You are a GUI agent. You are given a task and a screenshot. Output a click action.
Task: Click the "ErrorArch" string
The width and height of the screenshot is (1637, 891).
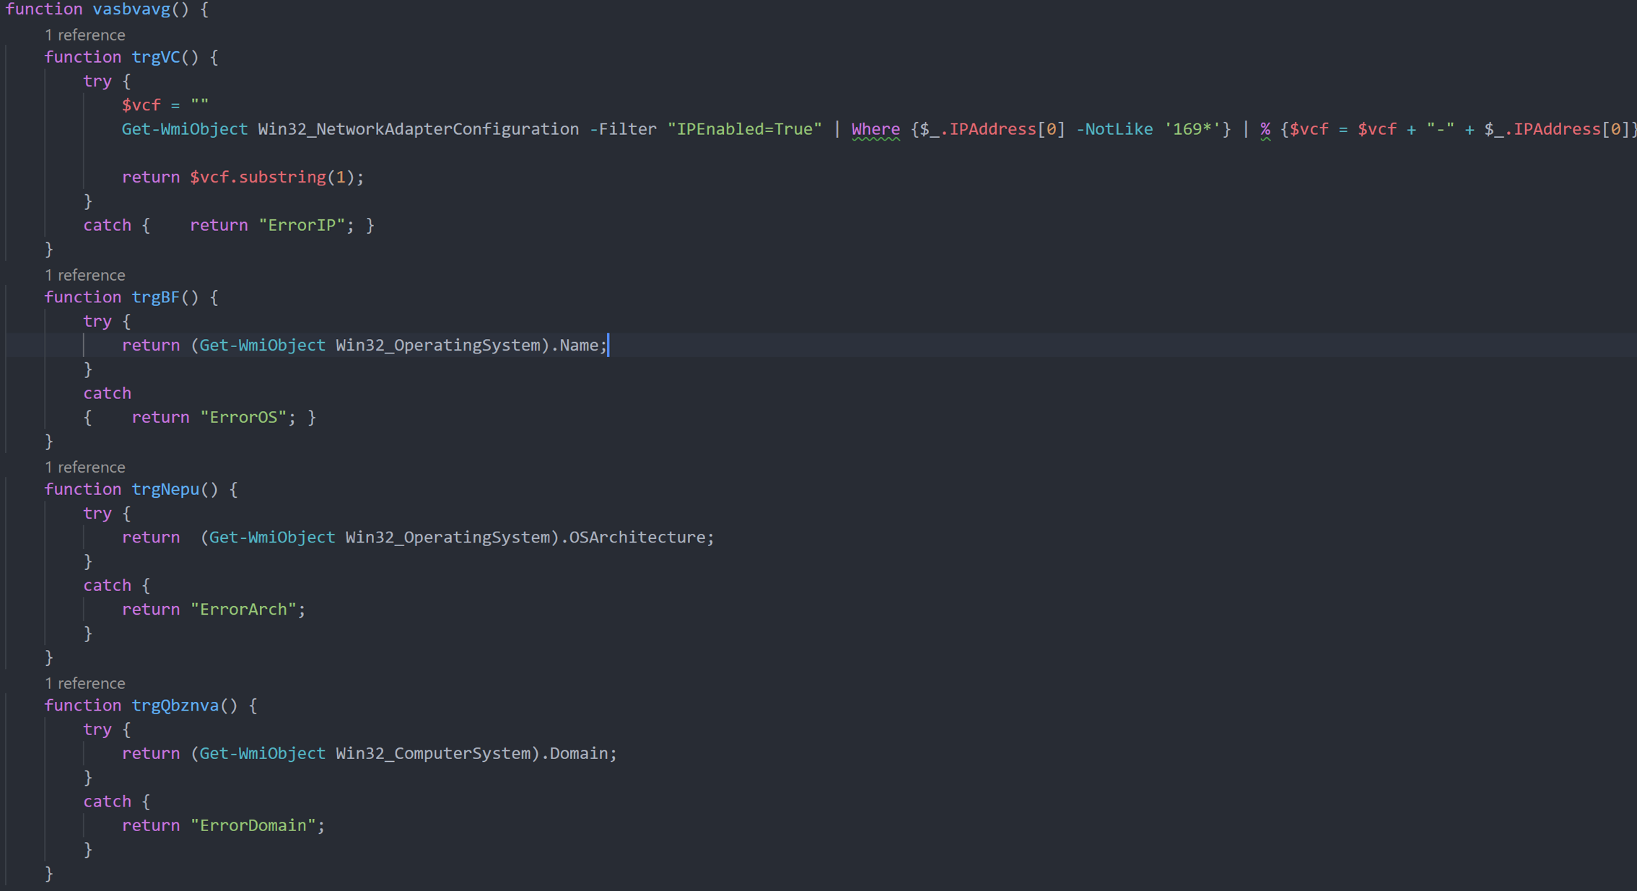point(243,609)
